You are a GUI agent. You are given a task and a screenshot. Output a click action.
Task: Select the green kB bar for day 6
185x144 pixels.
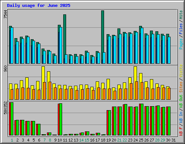pyautogui.click(x=39, y=130)
